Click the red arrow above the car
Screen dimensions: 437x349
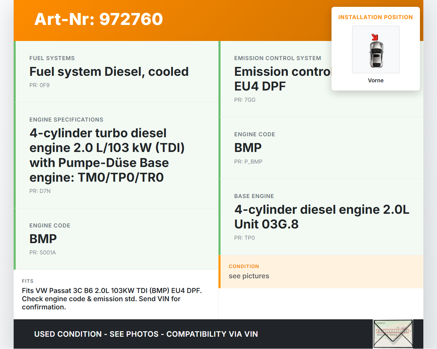click(375, 37)
